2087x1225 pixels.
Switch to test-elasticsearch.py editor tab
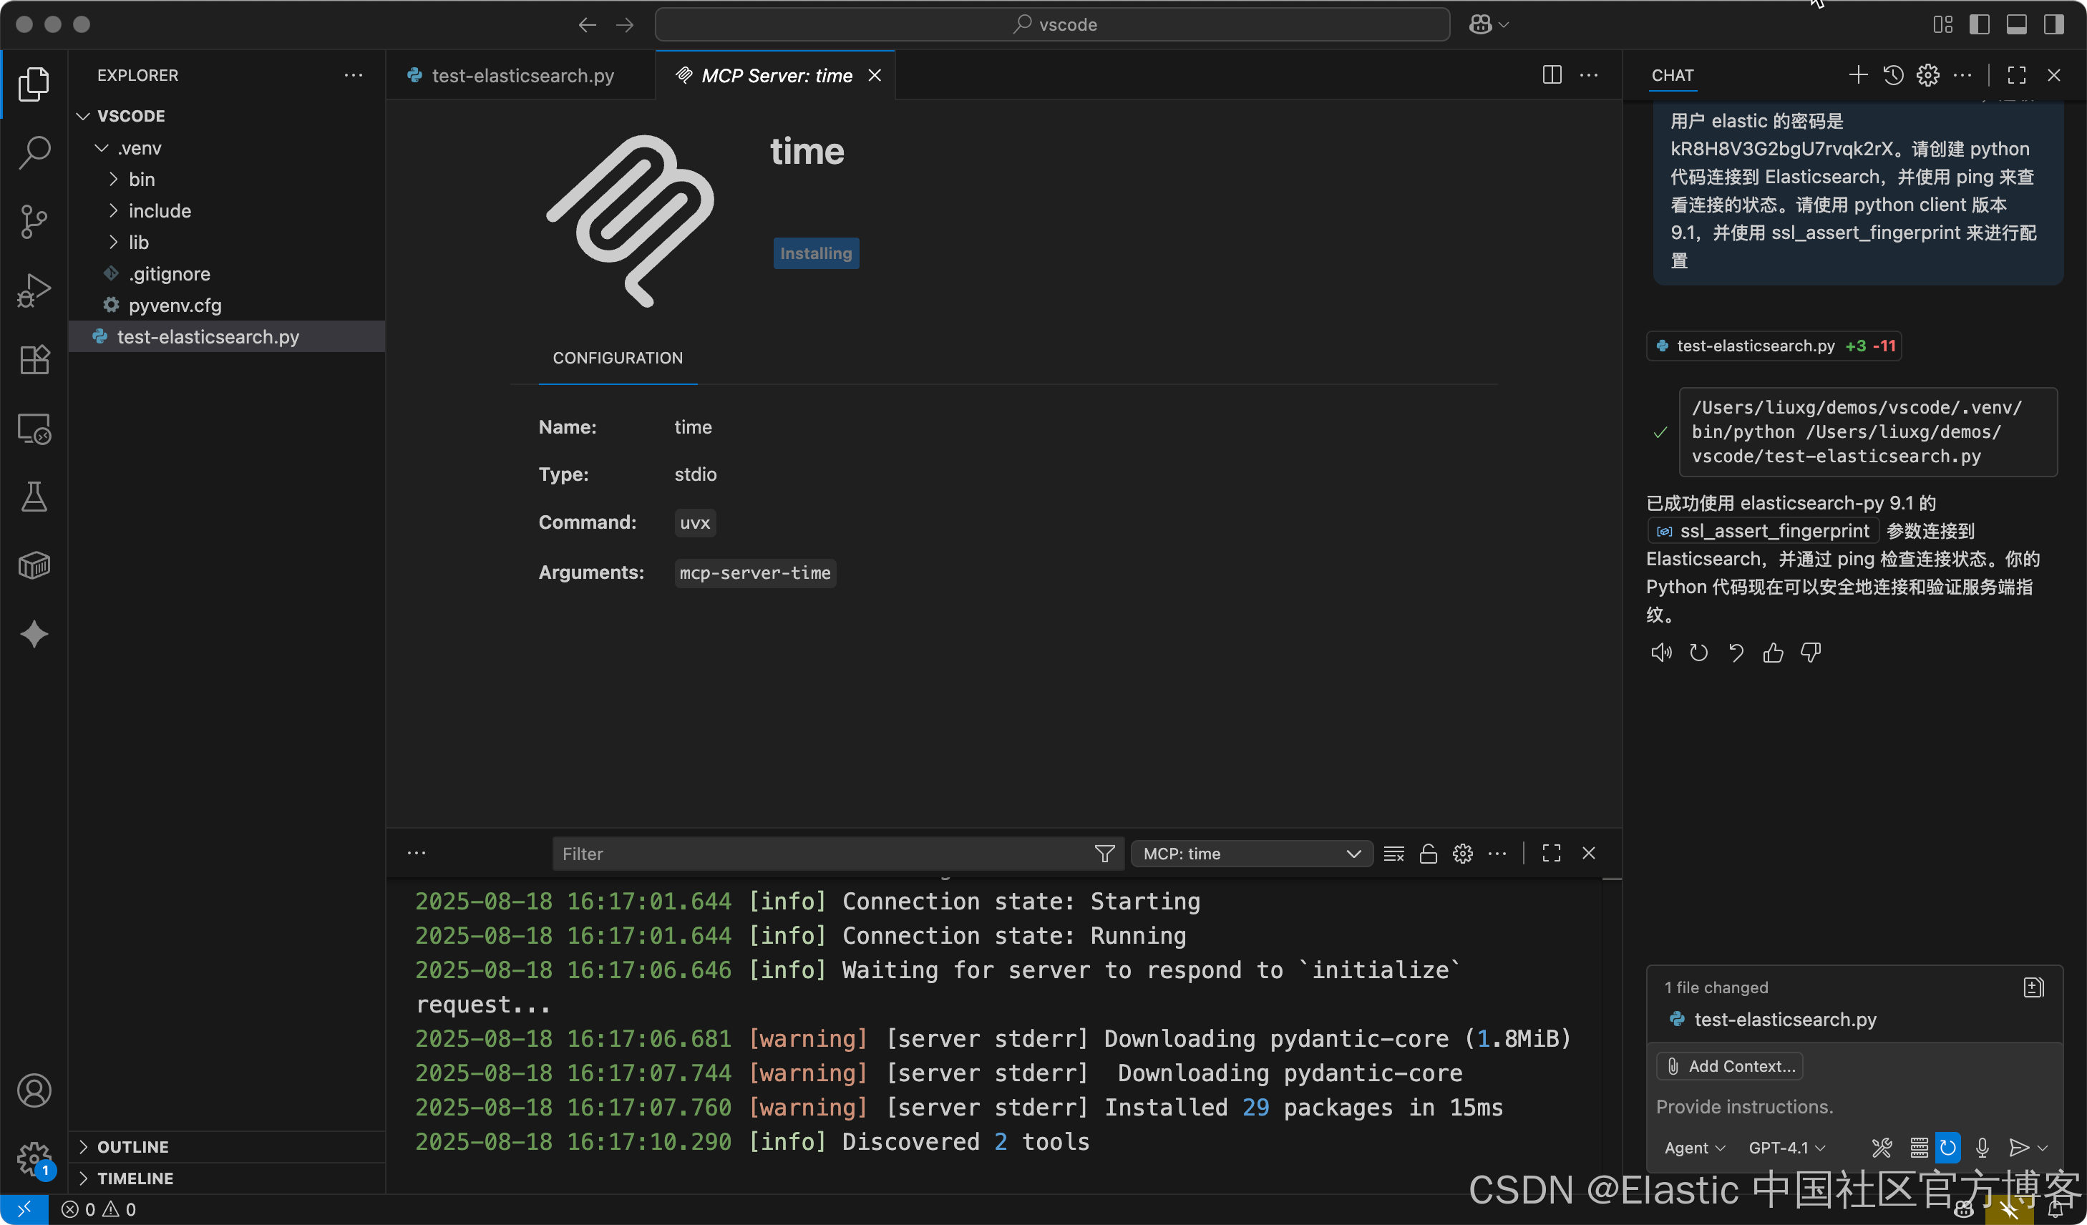[522, 75]
